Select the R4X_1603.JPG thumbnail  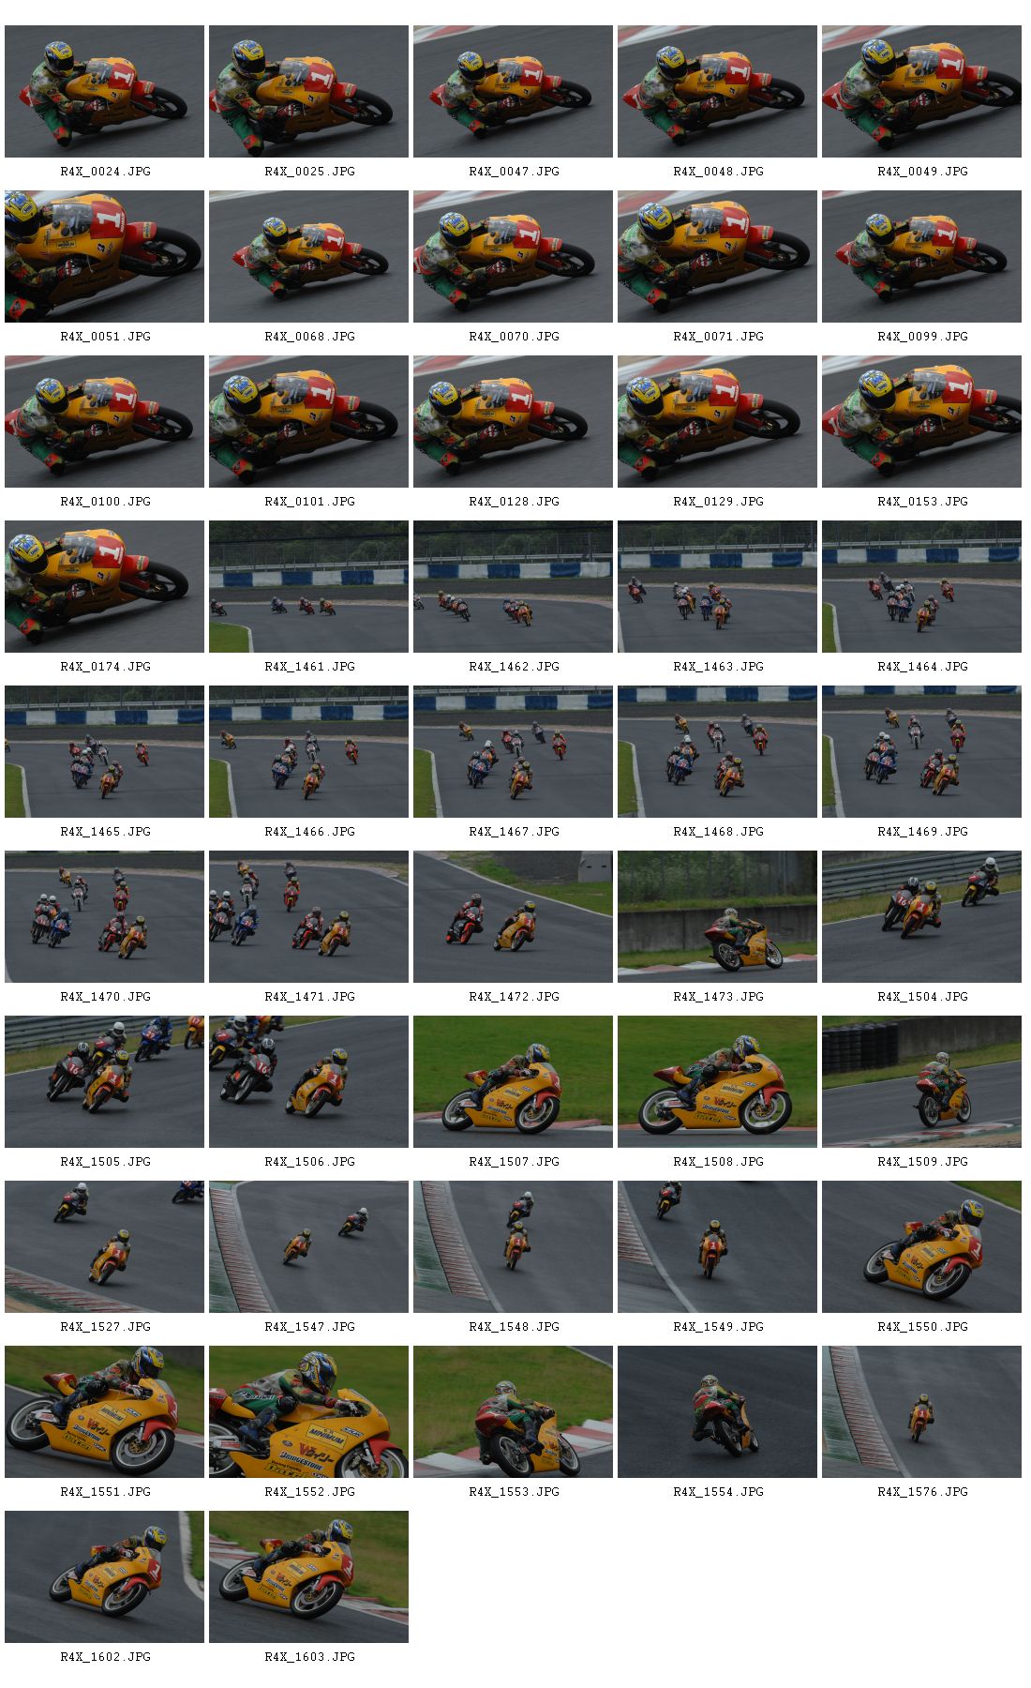click(308, 1576)
